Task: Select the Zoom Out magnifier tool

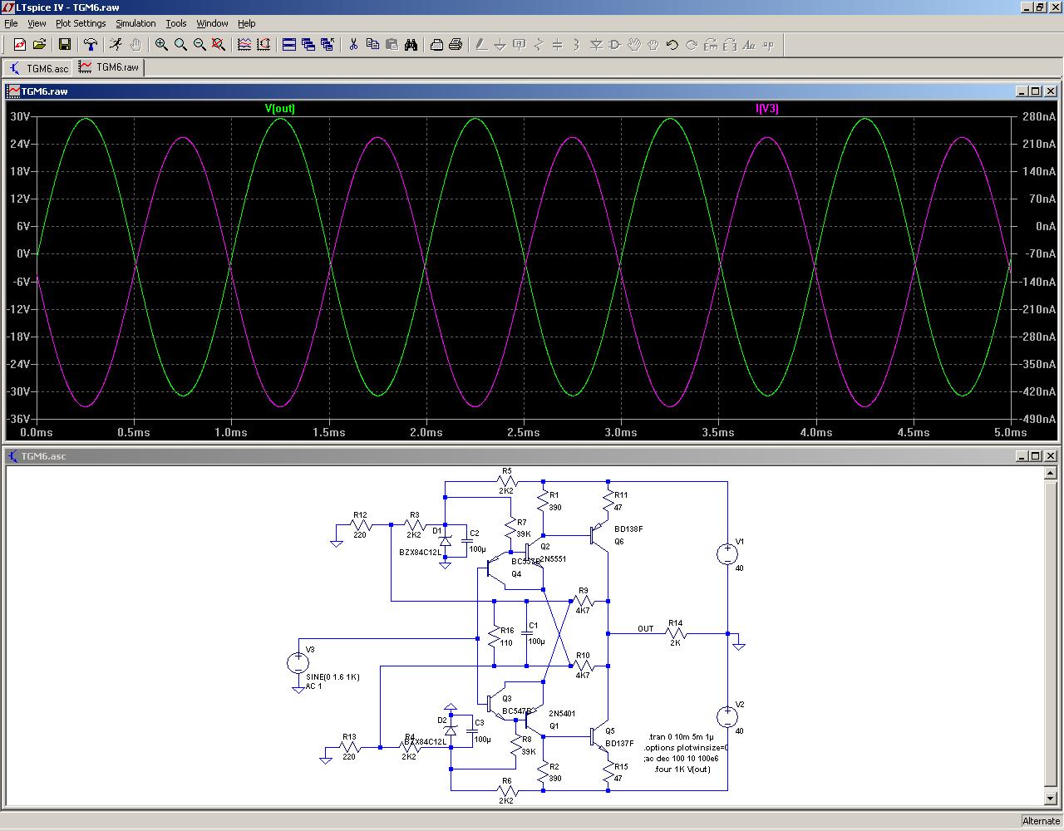Action: (x=199, y=45)
